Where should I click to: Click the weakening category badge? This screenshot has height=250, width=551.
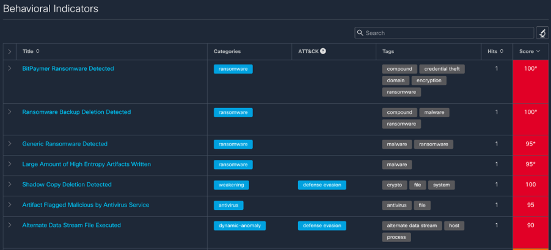pos(231,185)
